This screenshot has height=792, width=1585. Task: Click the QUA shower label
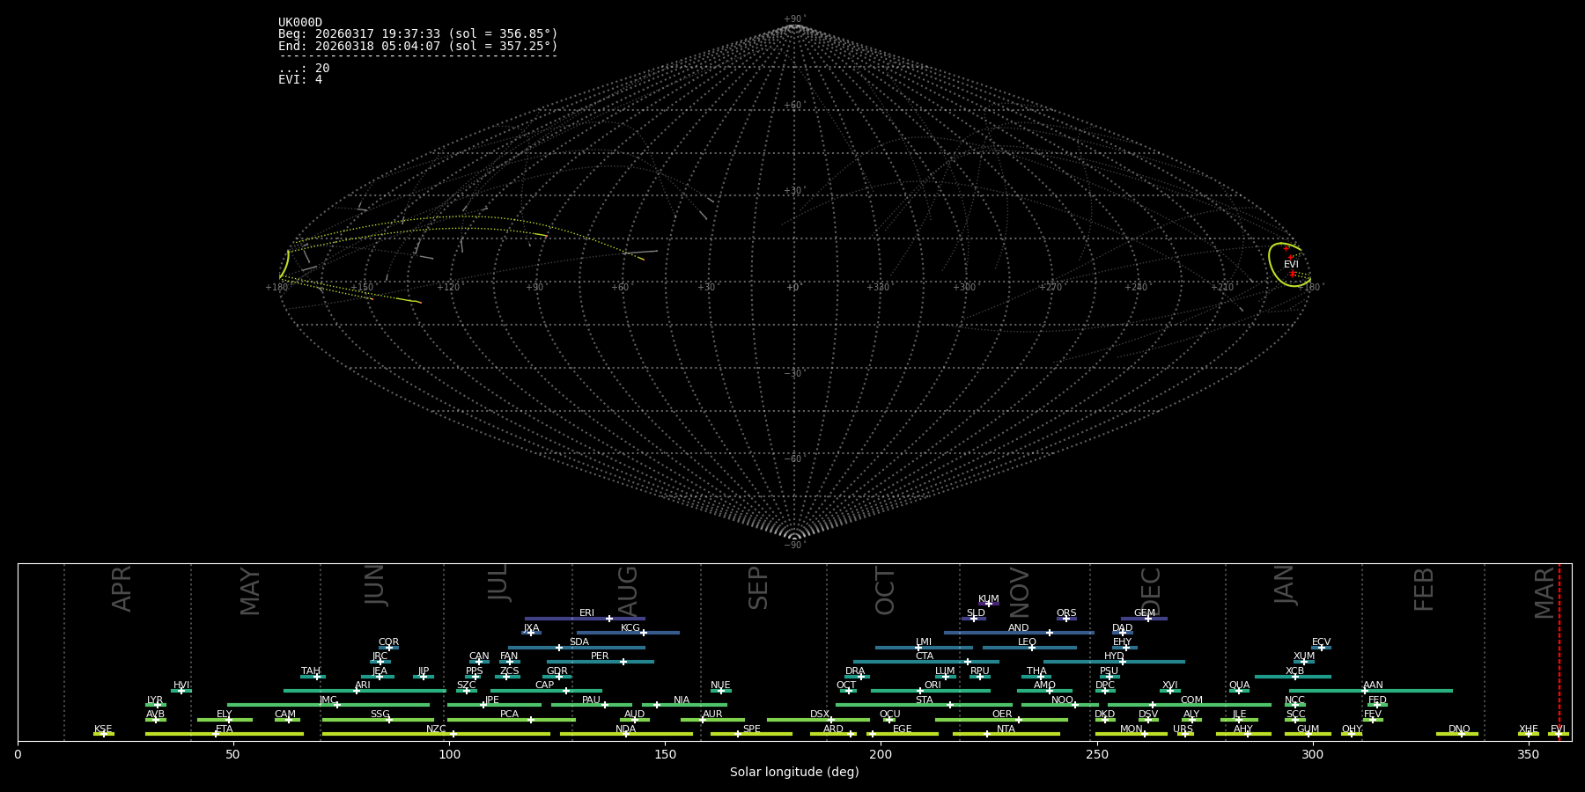tap(1240, 686)
